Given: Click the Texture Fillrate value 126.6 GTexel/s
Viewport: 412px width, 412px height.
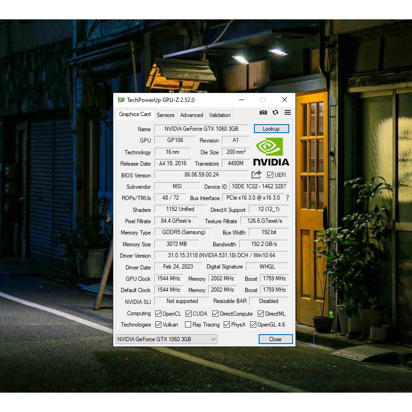Looking at the screenshot, I should (265, 221).
